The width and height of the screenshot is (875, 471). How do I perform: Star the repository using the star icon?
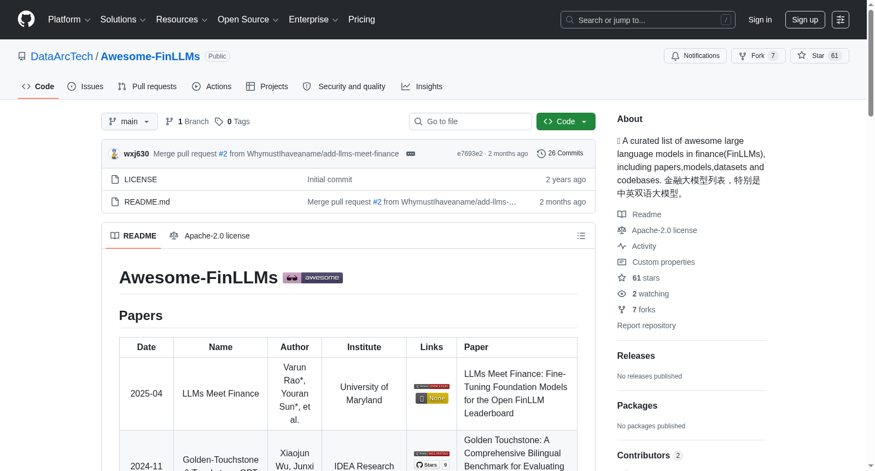[x=802, y=55]
